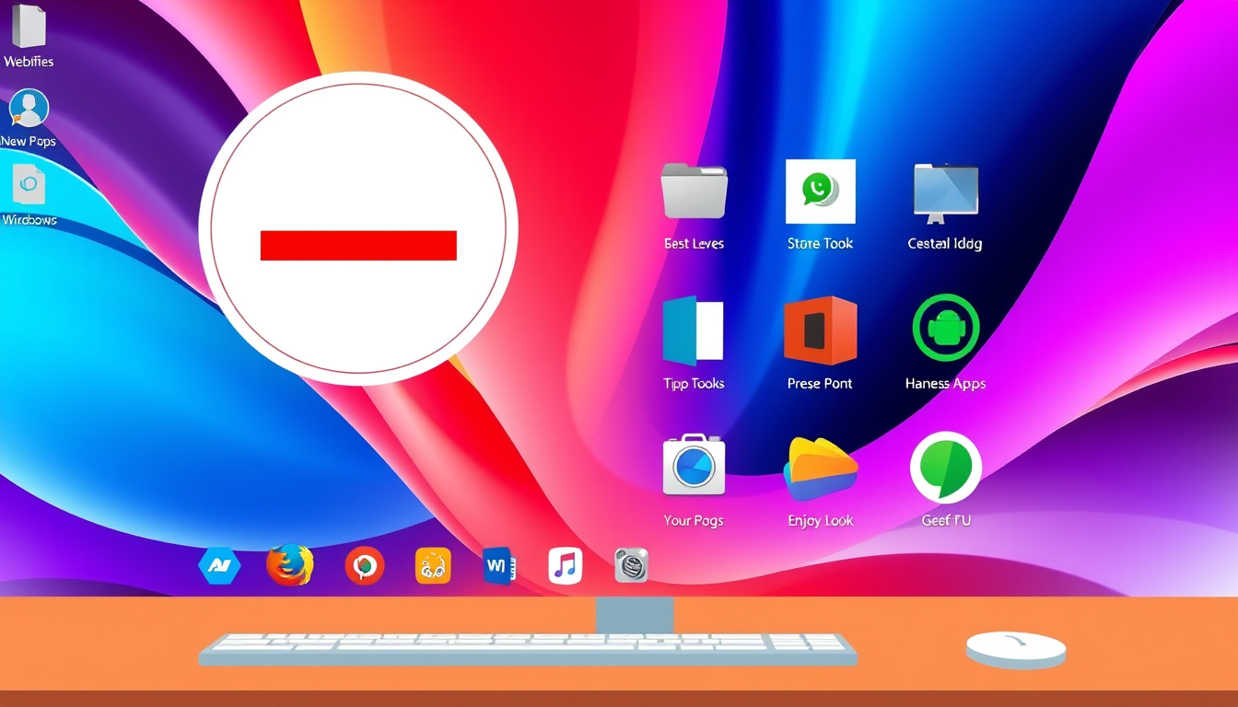Open the red circular dock app

point(365,565)
